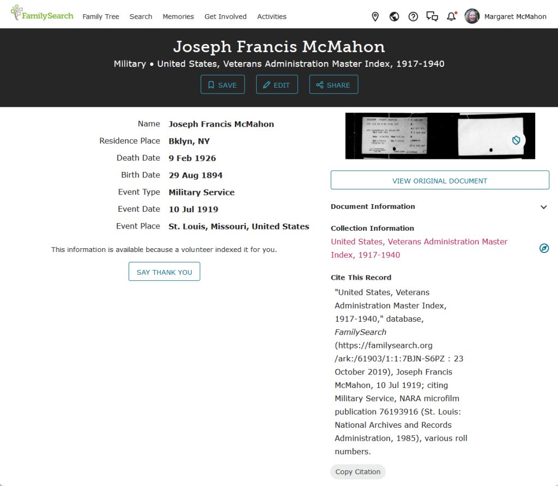Viewport: 558px width, 486px height.
Task: Open the index card document thumbnail
Action: (x=440, y=136)
